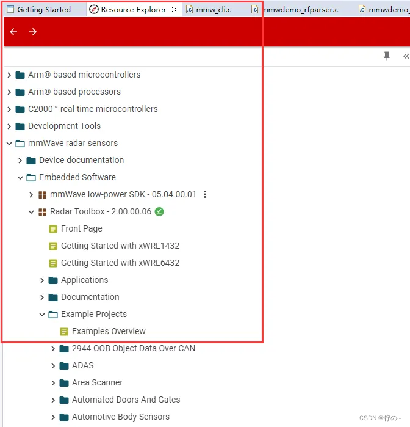Click the Arm-based processors folder icon

coord(20,92)
